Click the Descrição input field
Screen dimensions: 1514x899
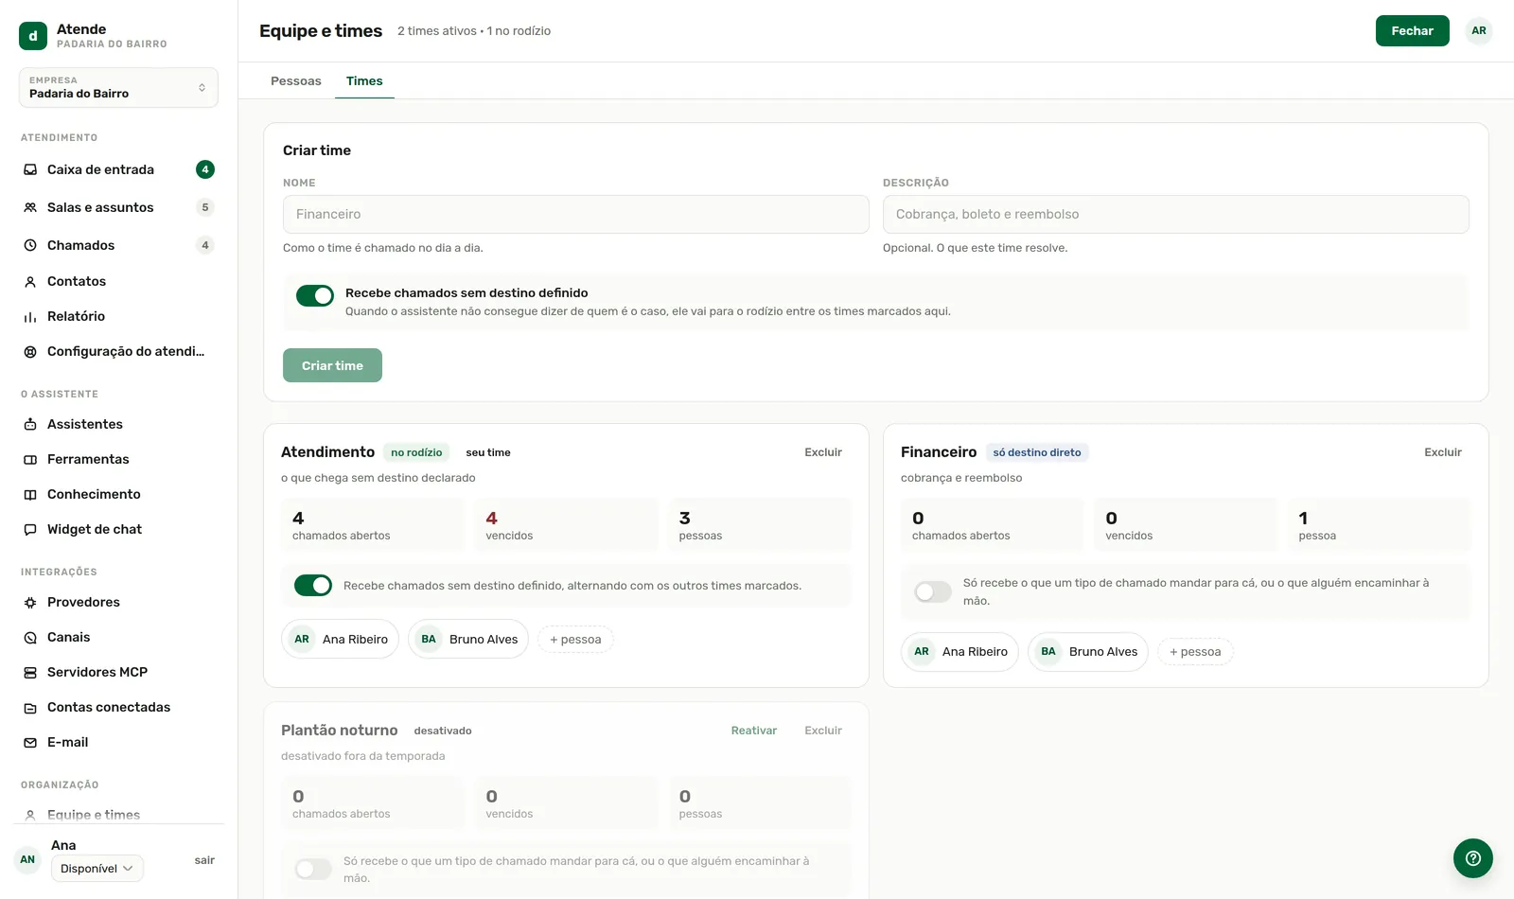tap(1175, 214)
